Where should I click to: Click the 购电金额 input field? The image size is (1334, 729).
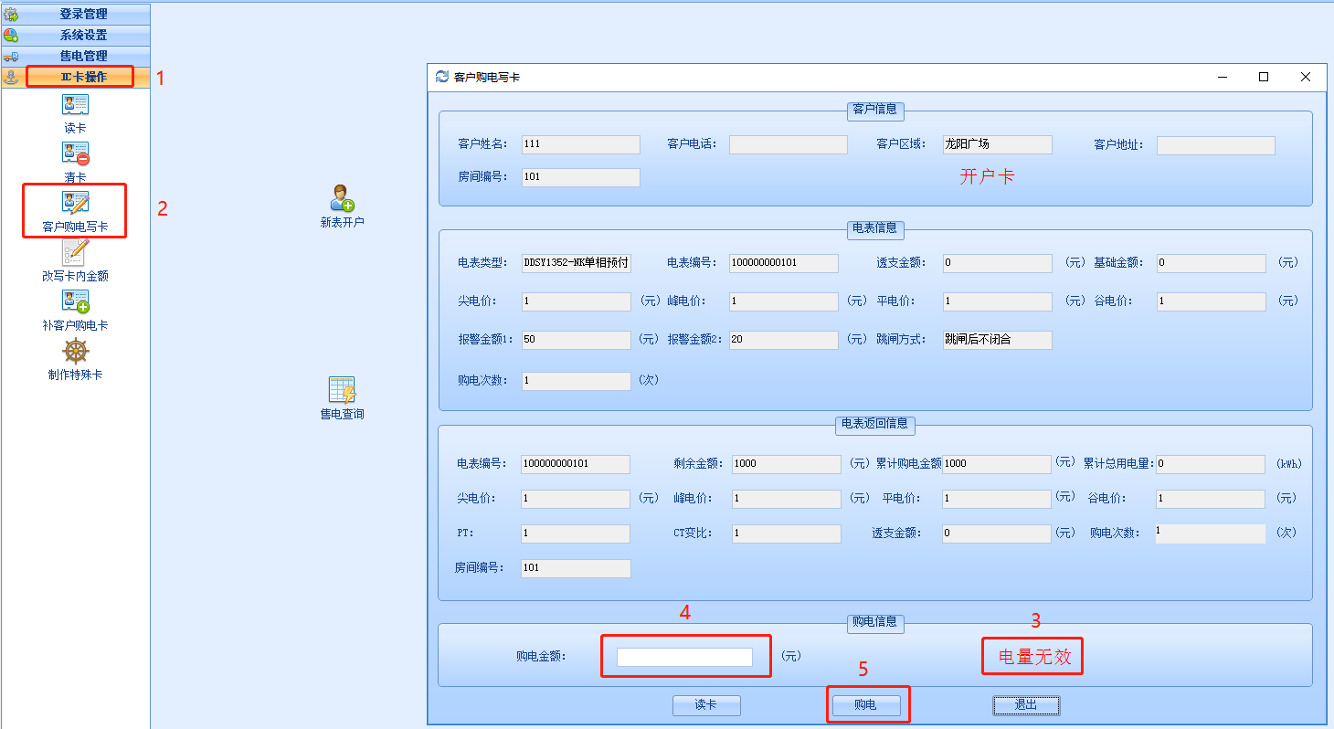click(684, 657)
